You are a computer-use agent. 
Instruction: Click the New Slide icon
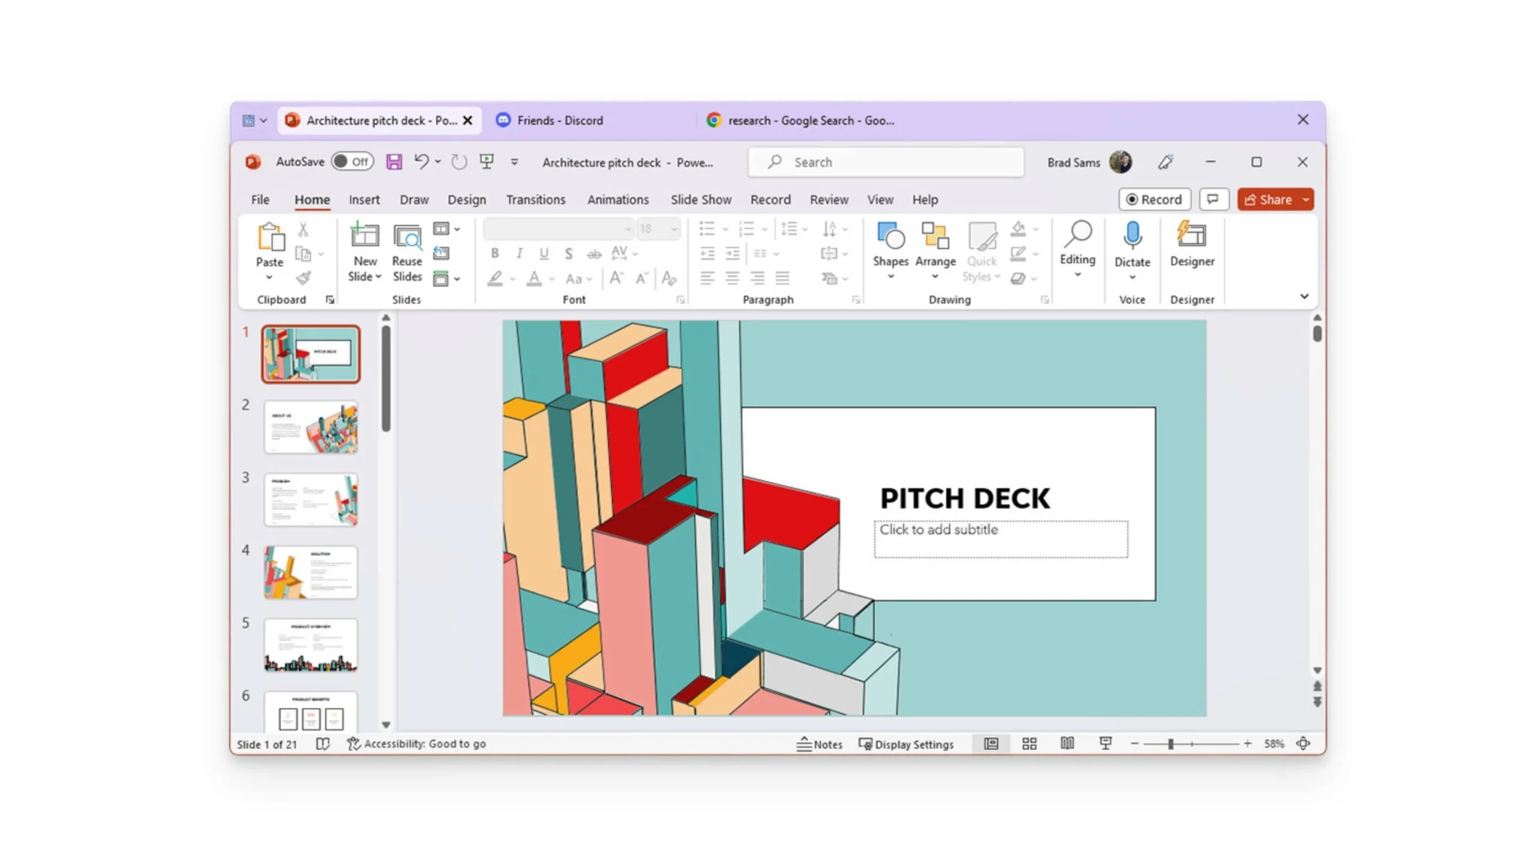click(x=365, y=235)
